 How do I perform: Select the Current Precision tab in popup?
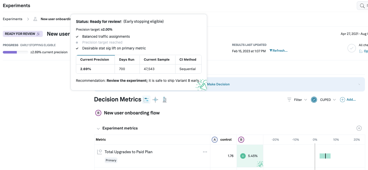click(x=94, y=60)
